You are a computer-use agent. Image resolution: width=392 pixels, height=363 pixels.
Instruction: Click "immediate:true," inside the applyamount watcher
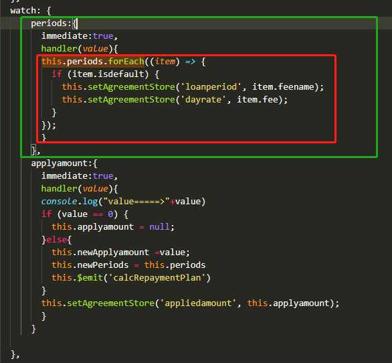click(79, 176)
